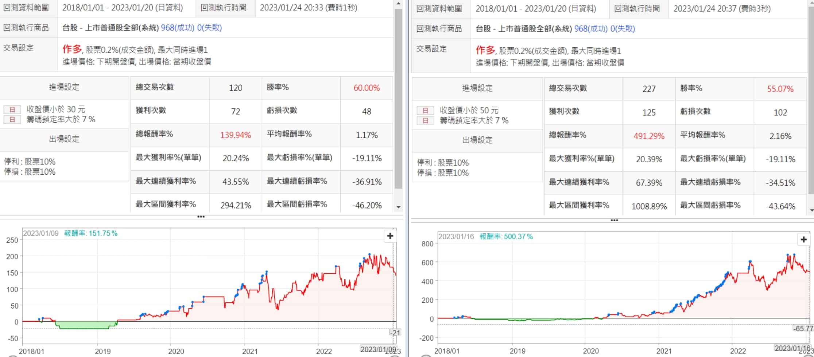The width and height of the screenshot is (814, 357).
Task: Click daily icon beside 收盤價小於 50 元
Action: point(425,111)
